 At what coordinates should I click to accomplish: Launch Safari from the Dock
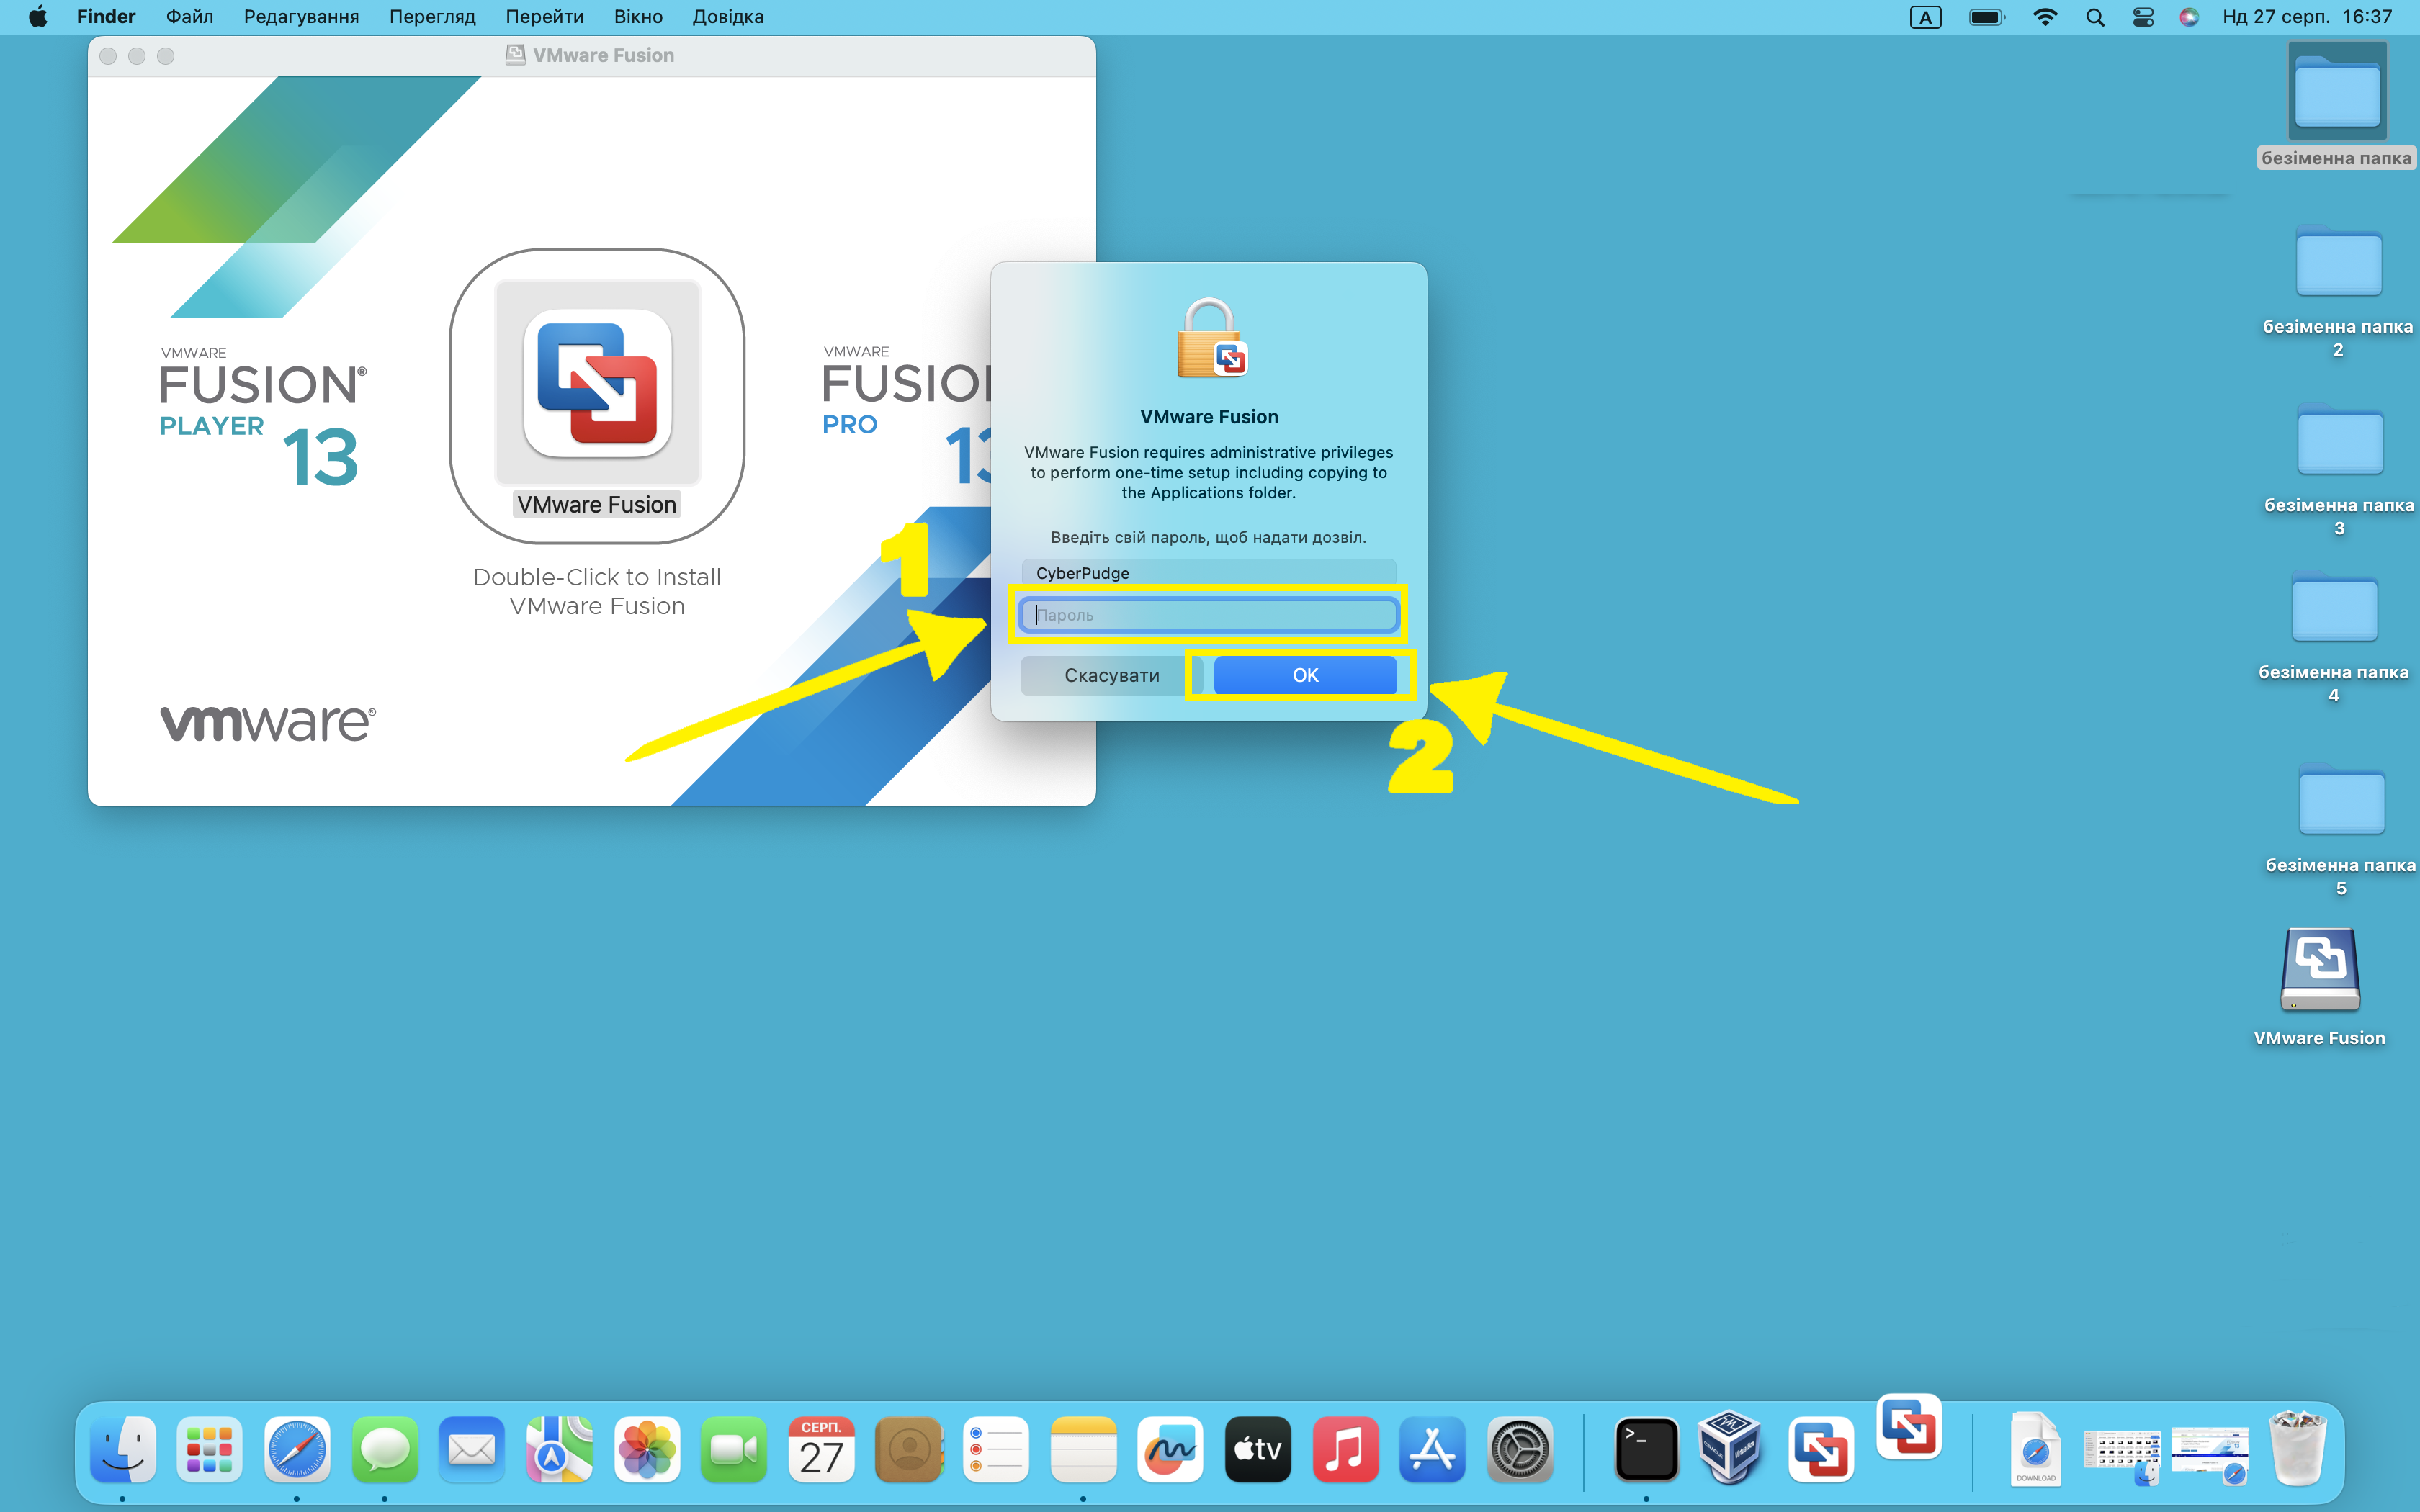[x=297, y=1449]
